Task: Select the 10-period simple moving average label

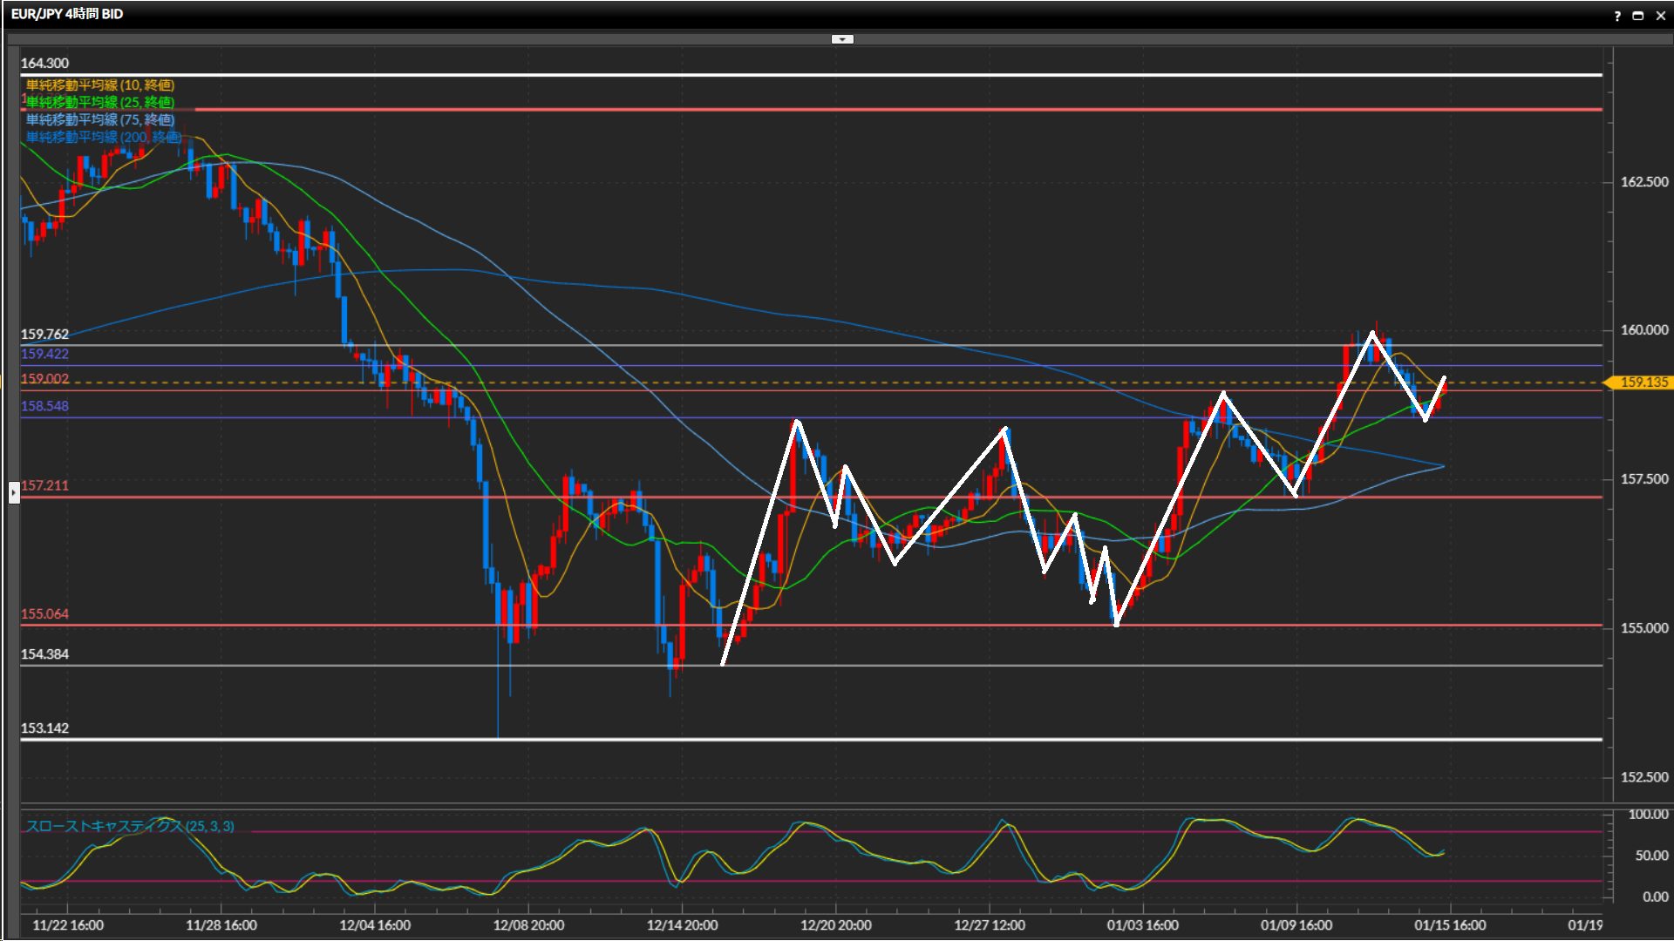Action: (100, 85)
